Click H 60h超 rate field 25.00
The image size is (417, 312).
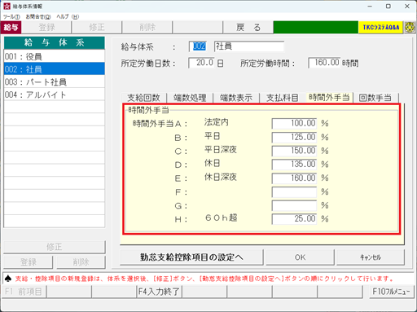point(294,219)
